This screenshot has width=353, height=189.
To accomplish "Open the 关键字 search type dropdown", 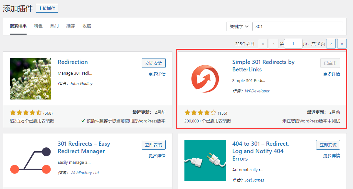I will [239, 26].
